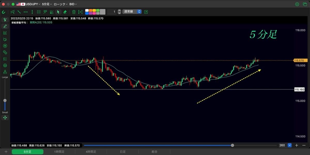The height and width of the screenshot is (155, 310).
Task: Activate the arrow pointer select tool
Action: pos(58,12)
